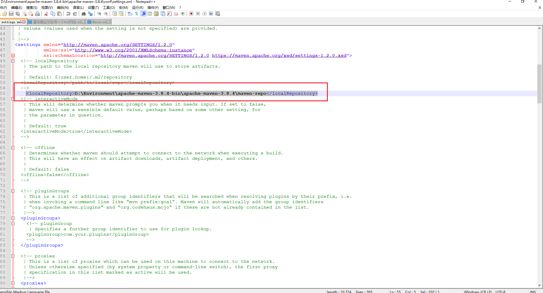The image size is (543, 293).
Task: Switch to the settings.xml tab
Action: pyautogui.click(x=11, y=22)
